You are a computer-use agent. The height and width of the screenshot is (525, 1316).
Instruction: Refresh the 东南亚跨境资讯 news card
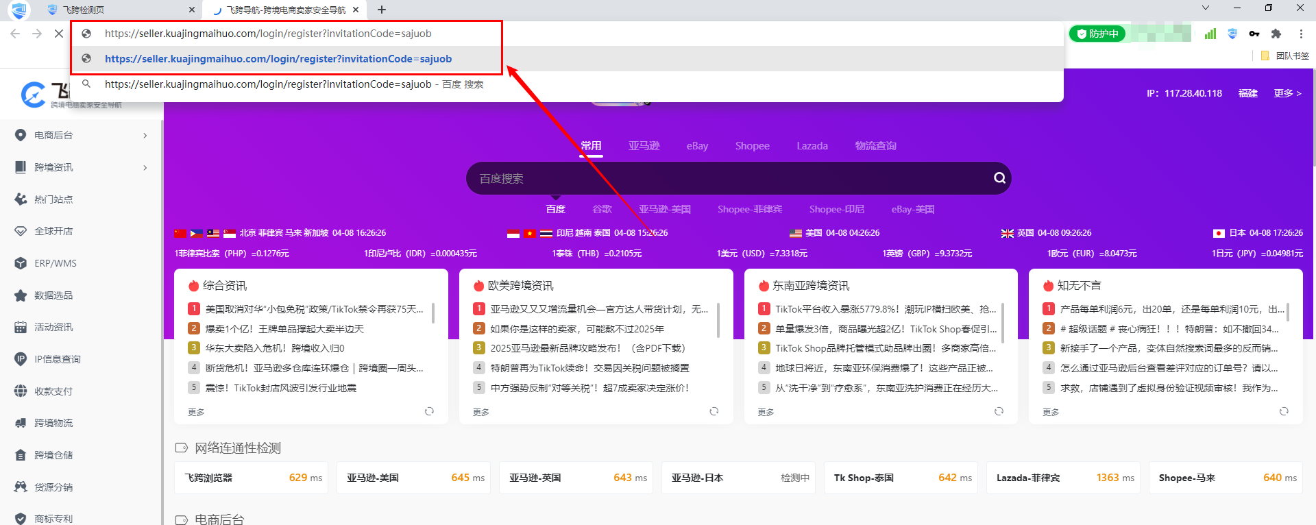coord(999,411)
